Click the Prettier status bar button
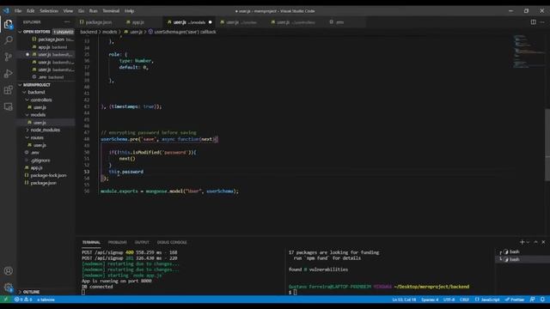Image resolution: width=550 pixels, height=309 pixels. pyautogui.click(x=515, y=300)
